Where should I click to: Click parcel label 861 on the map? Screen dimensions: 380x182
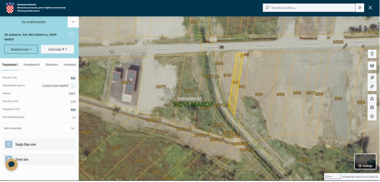tap(194, 22)
